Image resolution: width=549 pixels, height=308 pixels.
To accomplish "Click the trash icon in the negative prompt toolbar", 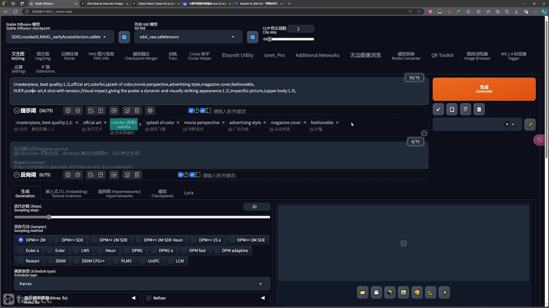I will 137,175.
